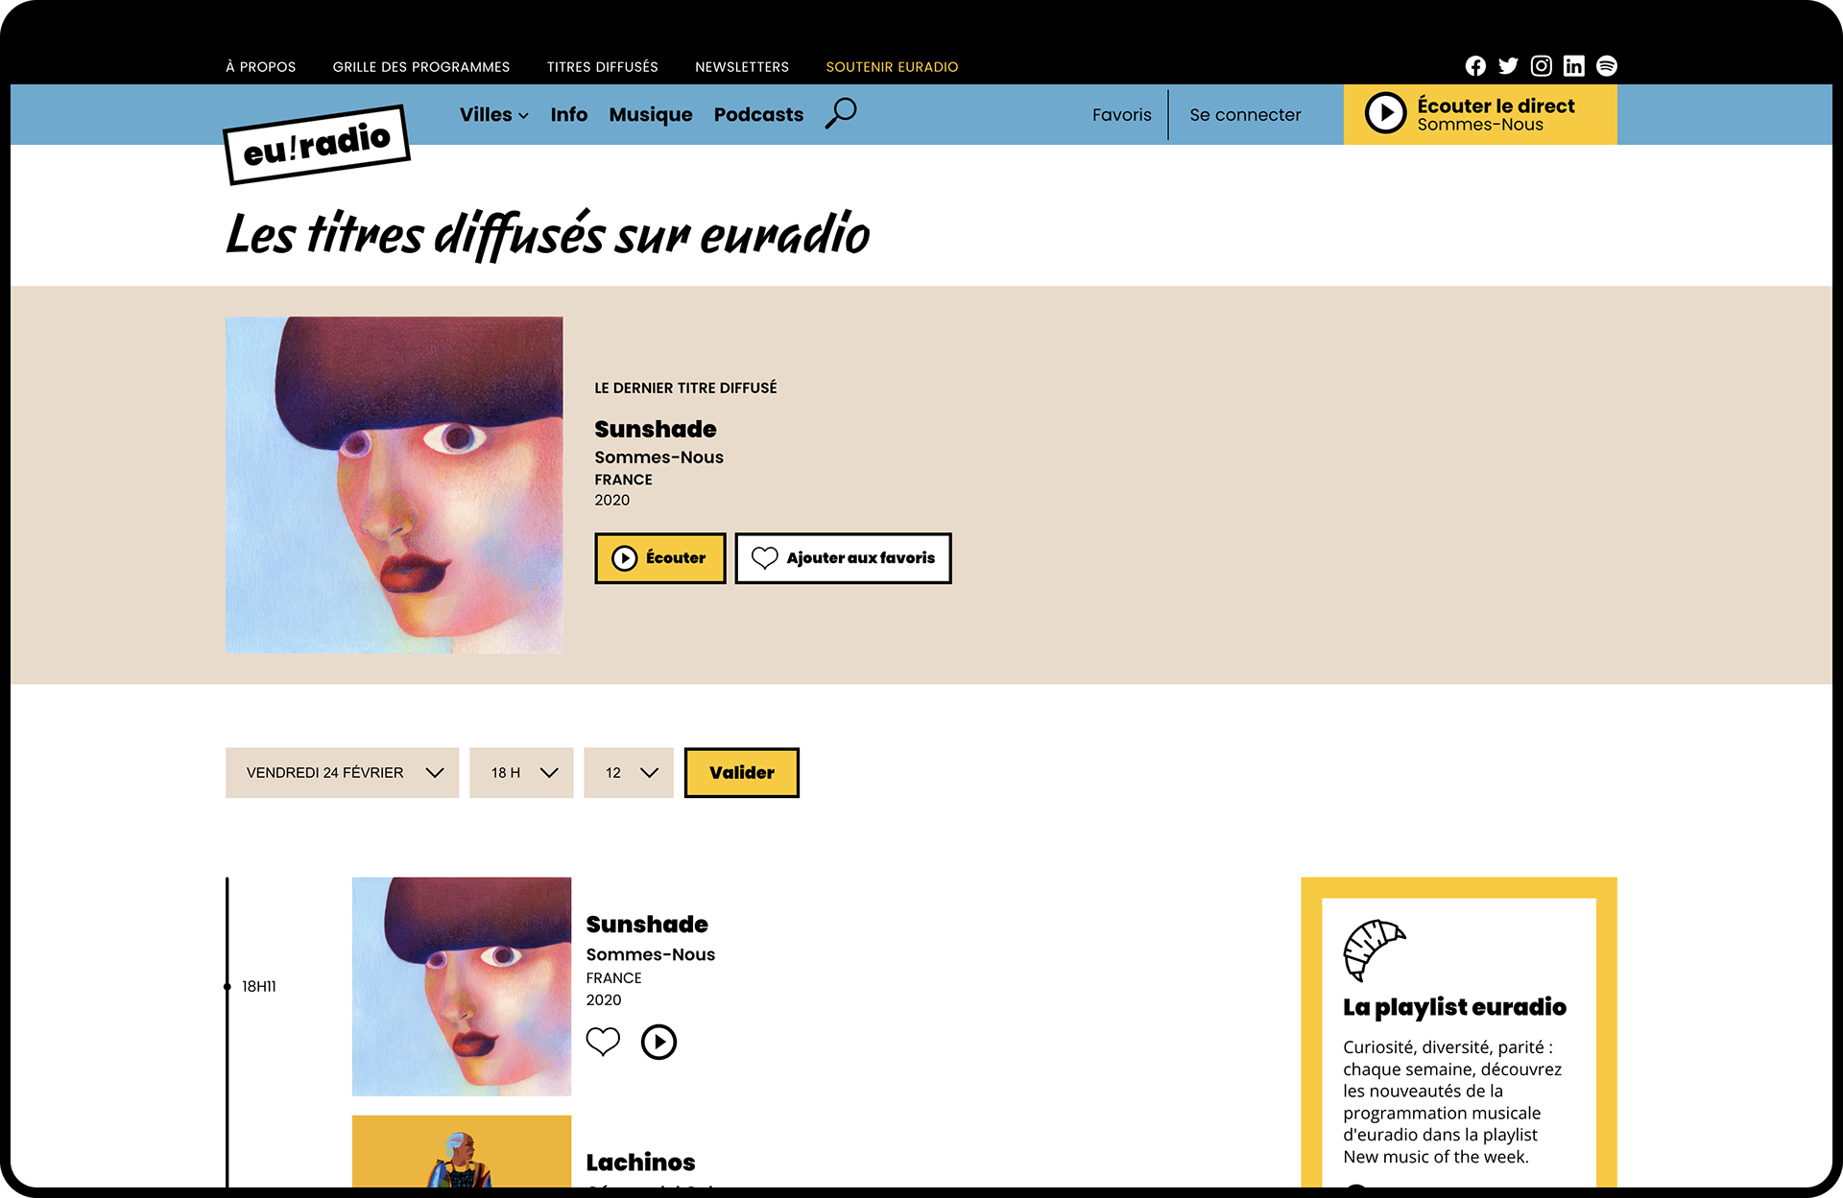The image size is (1843, 1198).
Task: Open euradio LinkedIn icon
Action: coord(1573,66)
